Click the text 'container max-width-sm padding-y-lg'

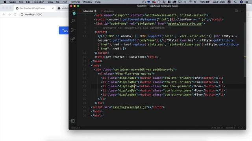144,70
